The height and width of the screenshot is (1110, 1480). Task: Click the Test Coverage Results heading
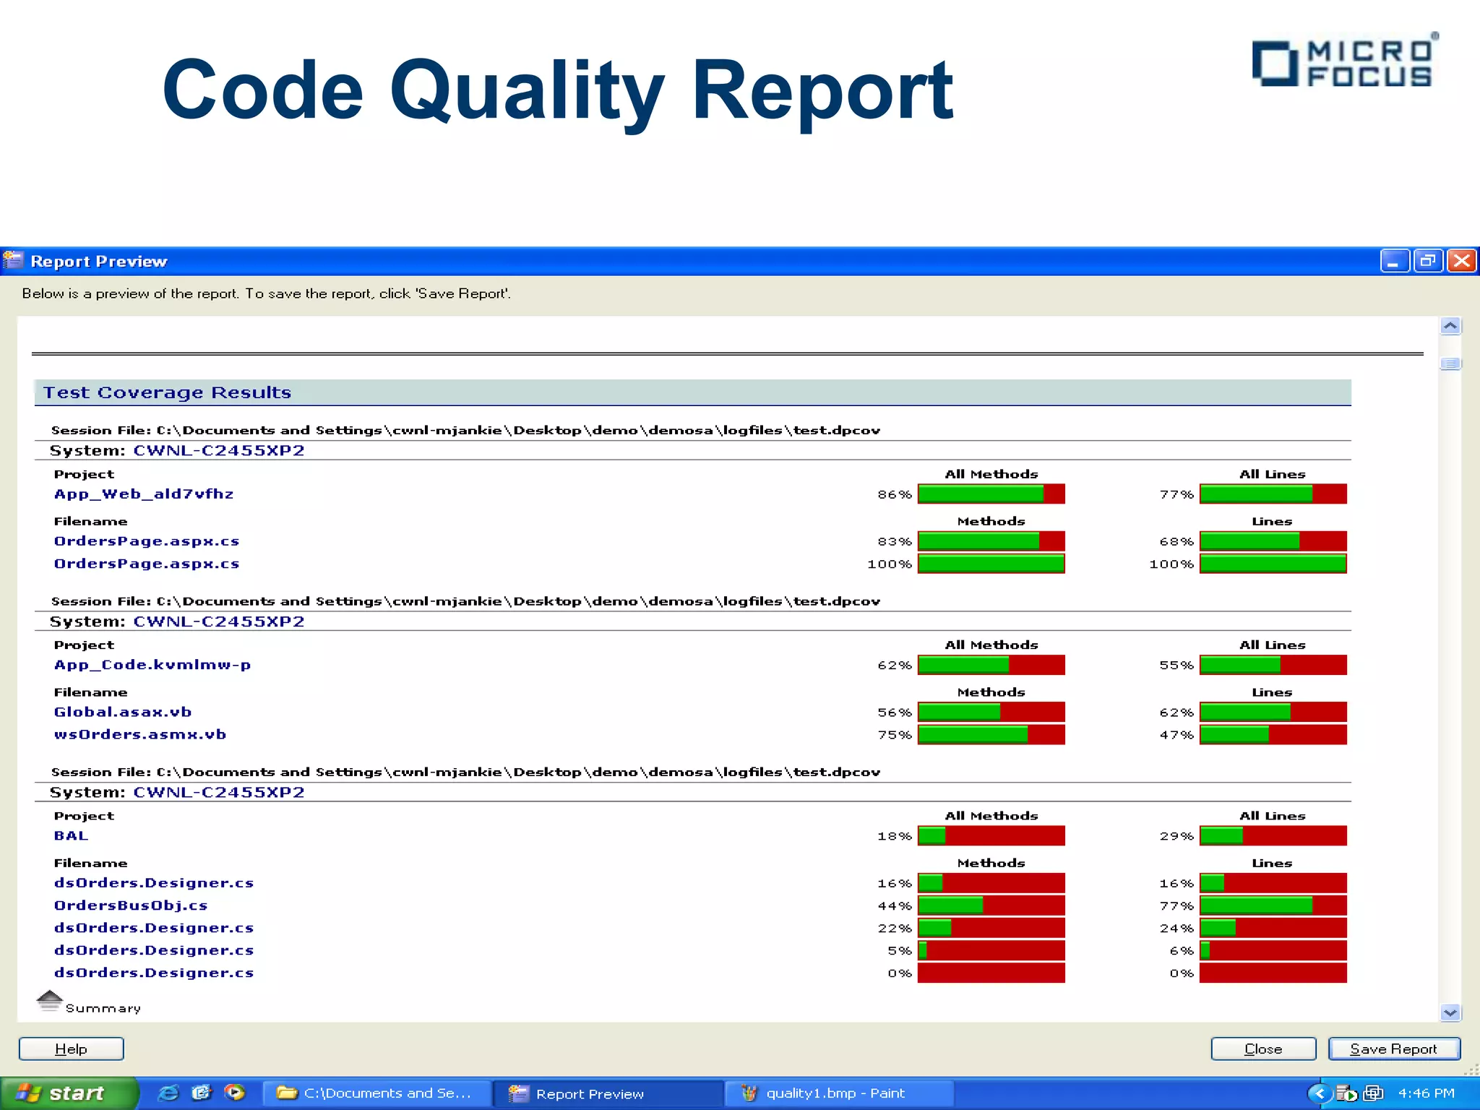[x=167, y=392]
